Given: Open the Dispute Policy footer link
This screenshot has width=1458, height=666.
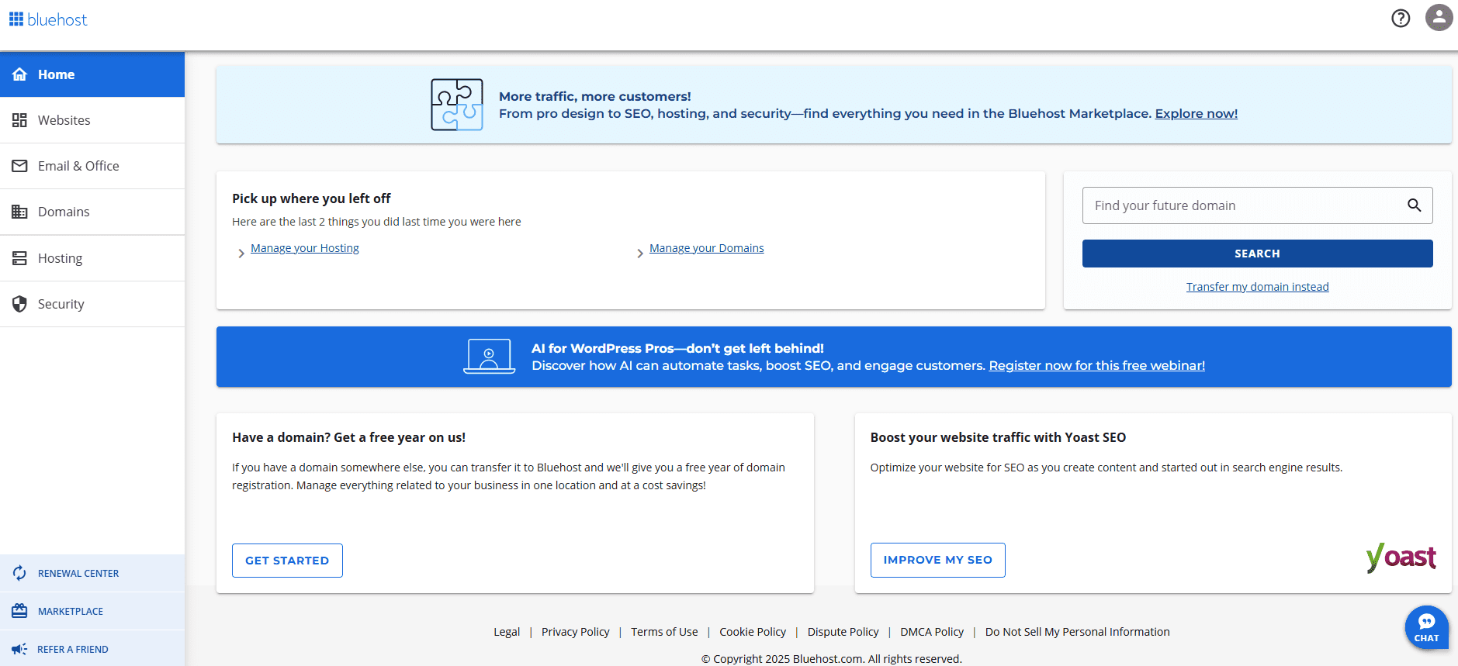Looking at the screenshot, I should [843, 632].
